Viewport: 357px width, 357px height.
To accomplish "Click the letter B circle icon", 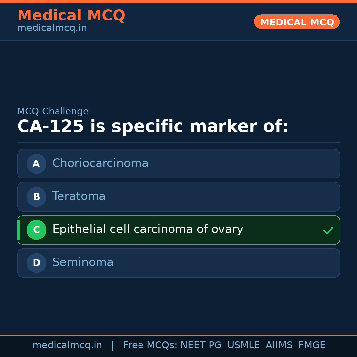I will coord(36,197).
